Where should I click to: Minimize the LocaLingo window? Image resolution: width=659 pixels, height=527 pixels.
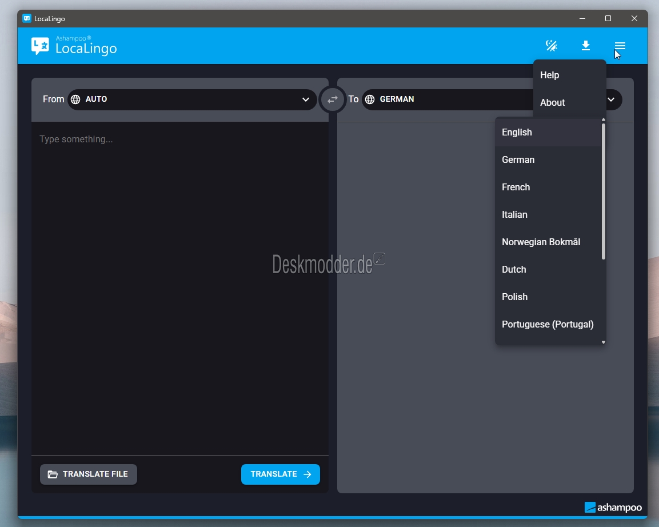point(582,18)
